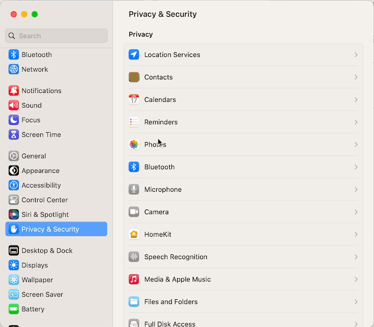The height and width of the screenshot is (327, 374).
Task: Click the Media & Apple Music icon
Action: 134,279
